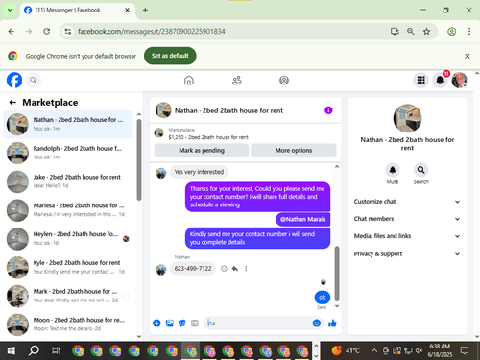Open the weather widget showing 41°C
Viewport: 480px width, 360px height.
pos(346,351)
